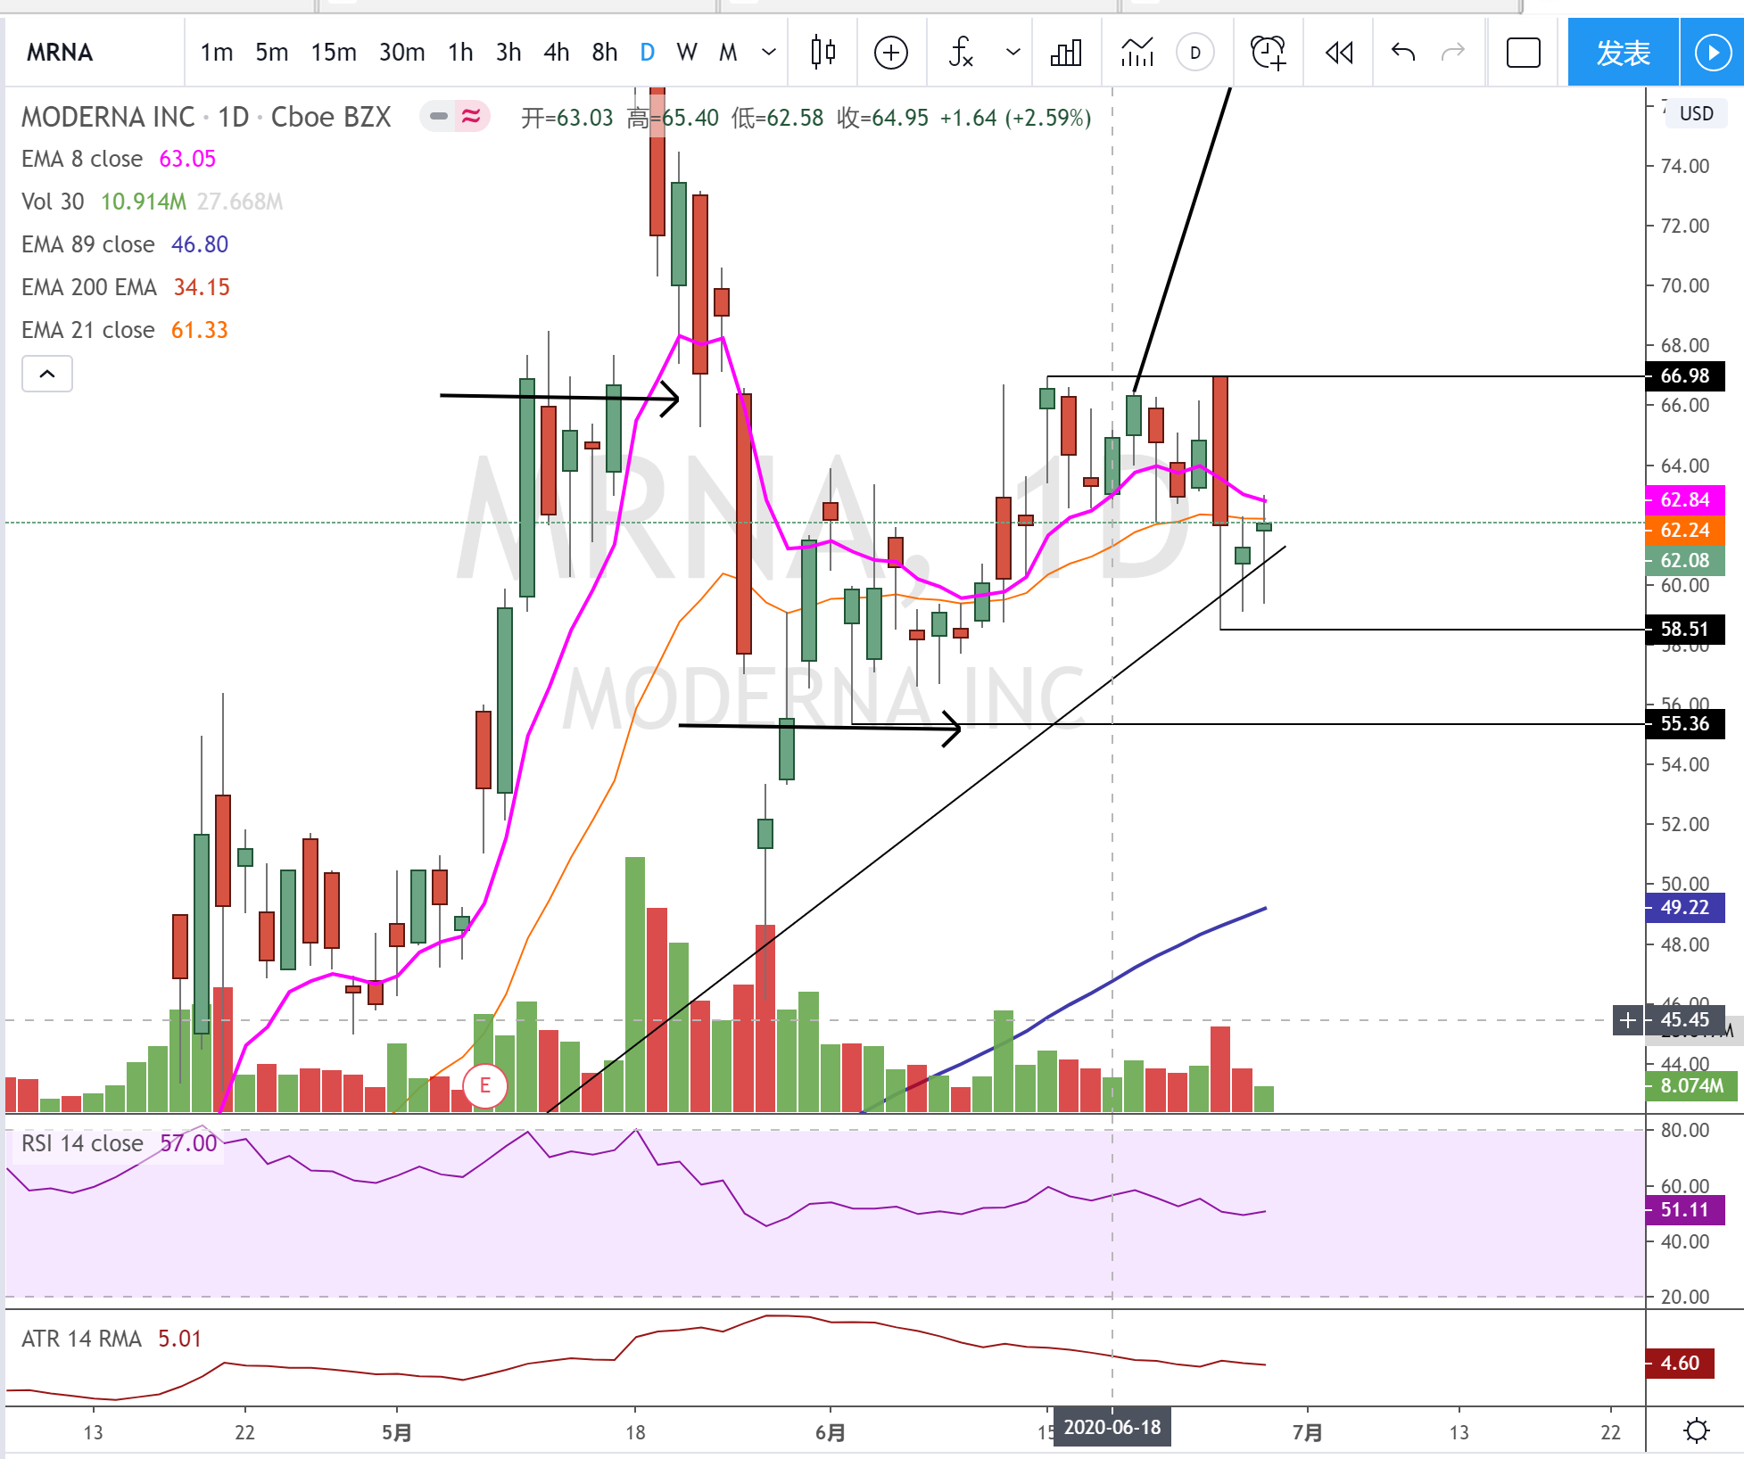1744x1459 pixels.
Task: Undo the last chart action
Action: tap(1403, 53)
